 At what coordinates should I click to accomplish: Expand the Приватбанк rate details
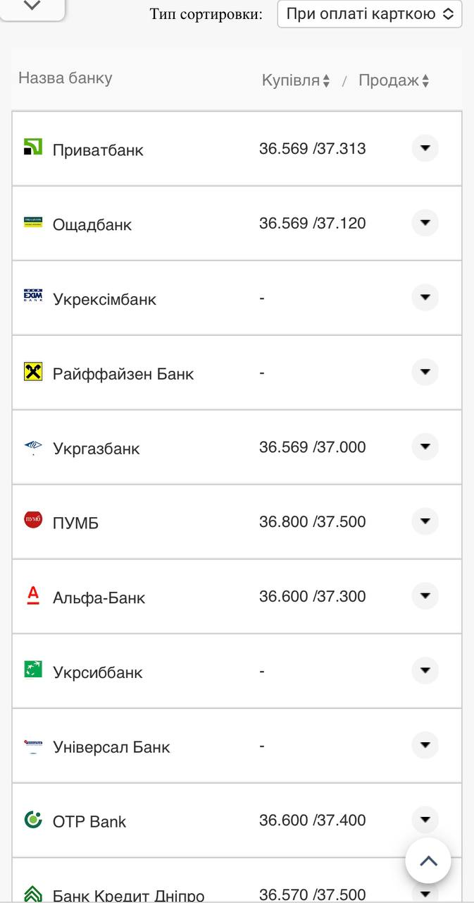(425, 148)
